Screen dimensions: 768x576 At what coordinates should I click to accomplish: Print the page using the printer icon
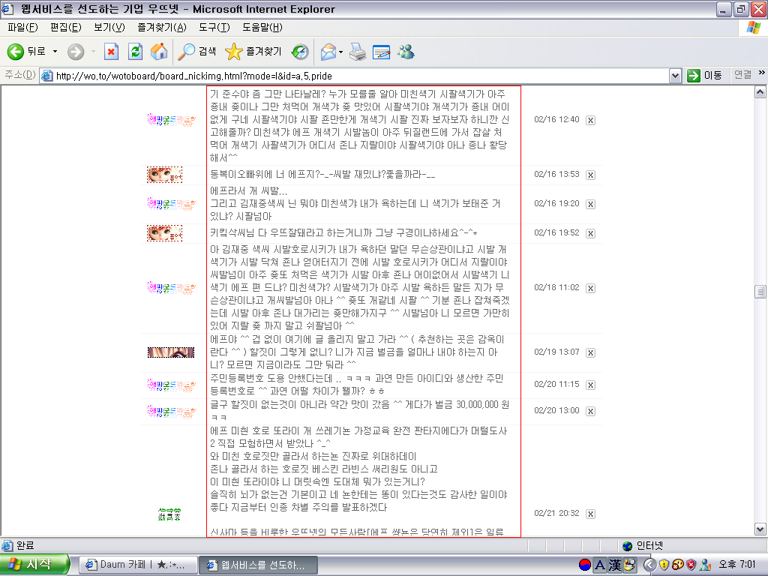(x=358, y=52)
